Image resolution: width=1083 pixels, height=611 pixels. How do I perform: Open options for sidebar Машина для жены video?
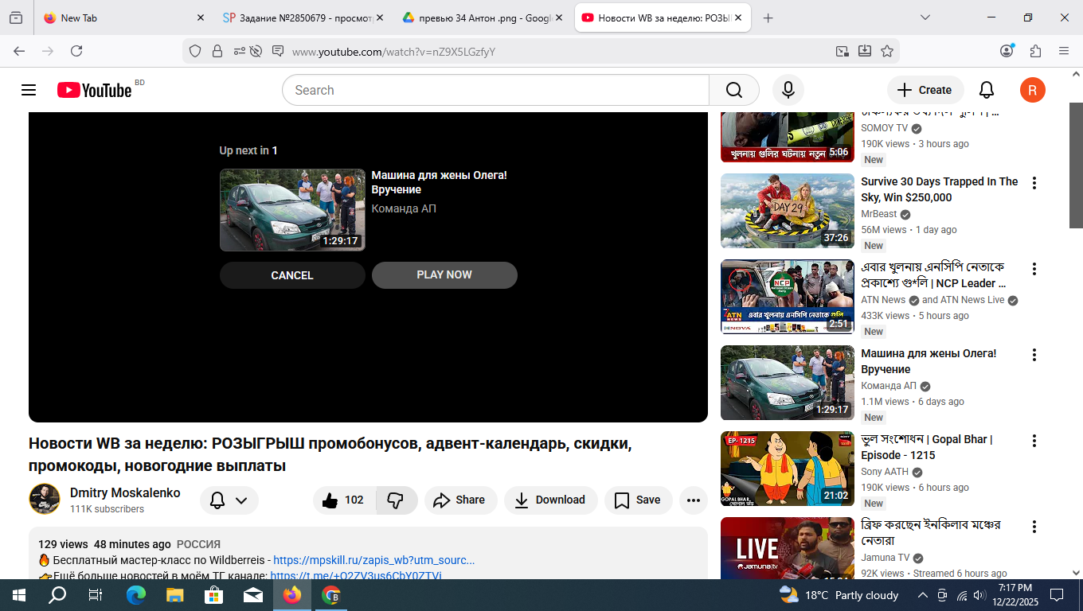1034,355
